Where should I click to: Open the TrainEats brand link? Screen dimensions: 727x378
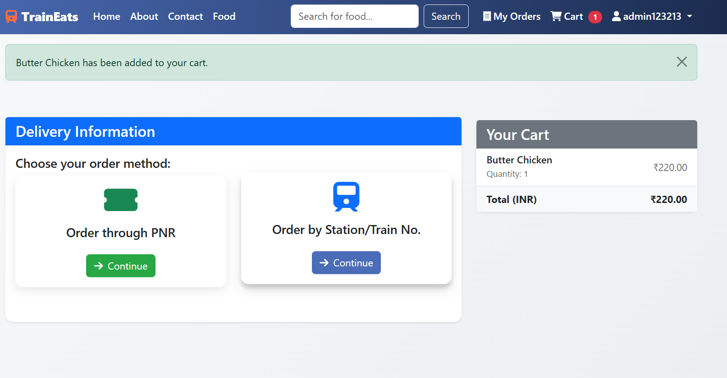click(42, 17)
